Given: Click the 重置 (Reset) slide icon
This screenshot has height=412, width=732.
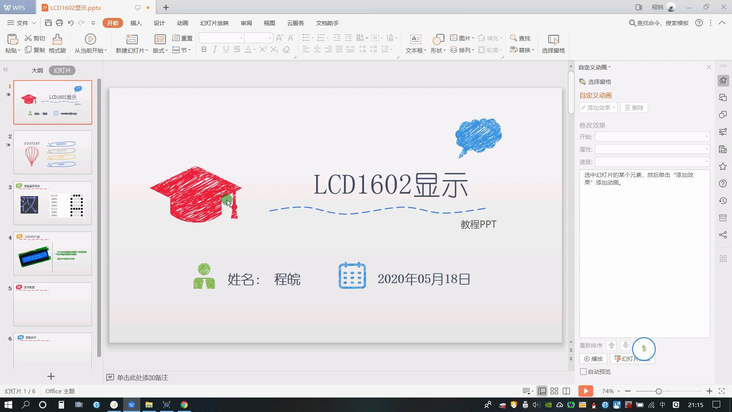Looking at the screenshot, I should (x=182, y=38).
